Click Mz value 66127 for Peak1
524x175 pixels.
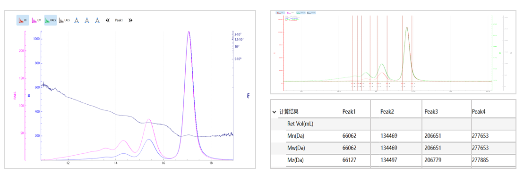pos(349,160)
